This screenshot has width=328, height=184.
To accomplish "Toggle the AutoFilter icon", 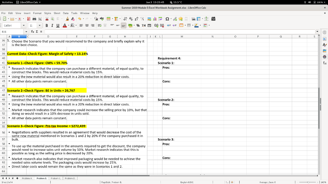I will [x=142, y=19].
